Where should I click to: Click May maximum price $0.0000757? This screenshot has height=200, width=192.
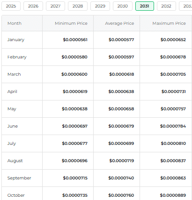tap(173, 109)
